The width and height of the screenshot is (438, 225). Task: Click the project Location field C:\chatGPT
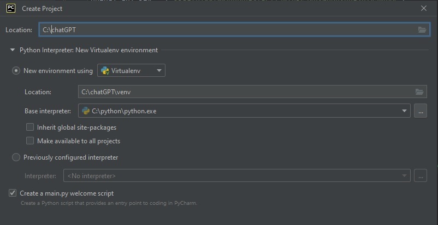(x=218, y=30)
